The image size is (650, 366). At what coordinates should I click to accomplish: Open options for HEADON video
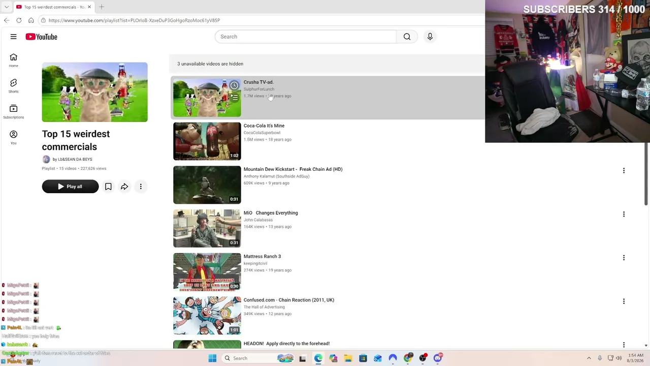(x=624, y=345)
